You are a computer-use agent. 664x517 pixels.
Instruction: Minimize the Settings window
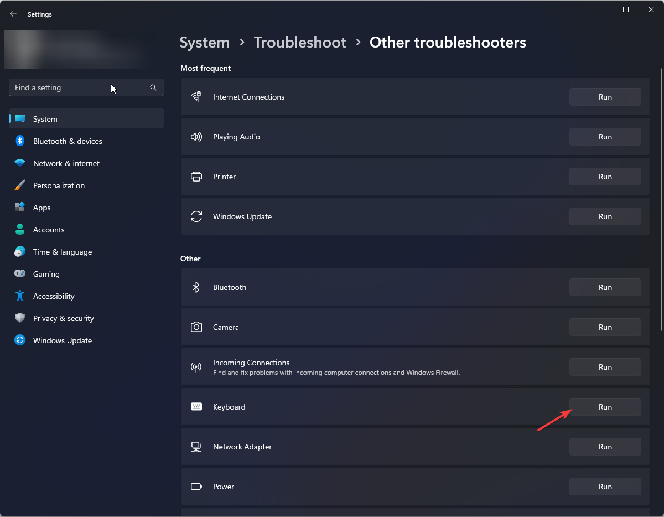coord(600,9)
